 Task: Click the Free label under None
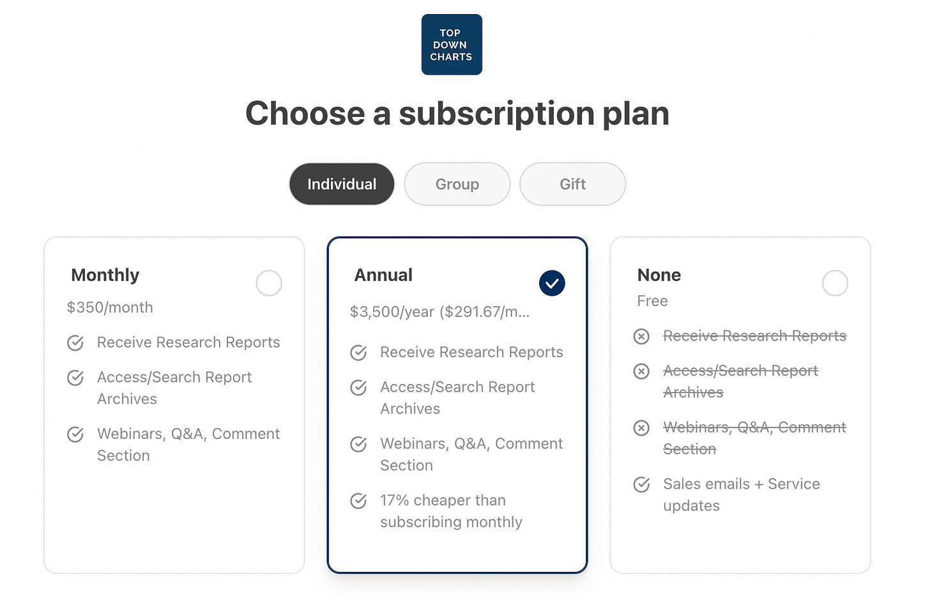pyautogui.click(x=652, y=301)
